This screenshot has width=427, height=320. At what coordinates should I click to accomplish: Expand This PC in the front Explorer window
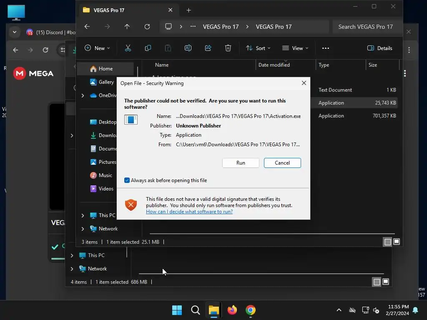(x=83, y=215)
